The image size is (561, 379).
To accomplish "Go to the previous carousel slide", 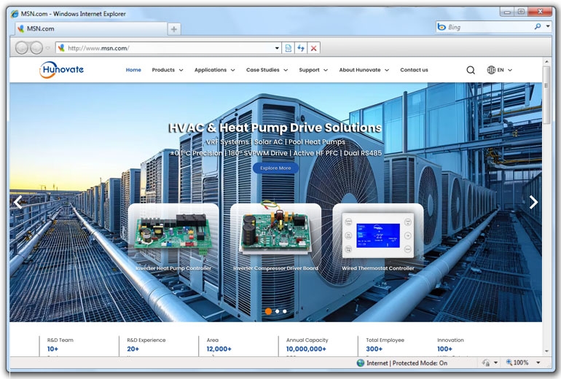I will 19,203.
